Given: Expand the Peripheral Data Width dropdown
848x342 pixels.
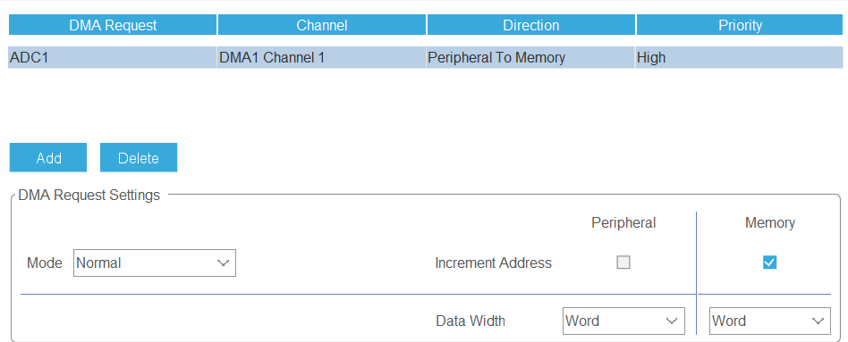Looking at the screenshot, I should tap(623, 321).
